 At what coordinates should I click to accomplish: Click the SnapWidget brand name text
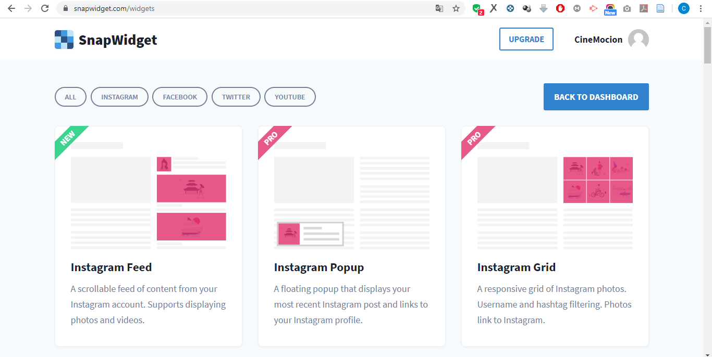click(118, 40)
